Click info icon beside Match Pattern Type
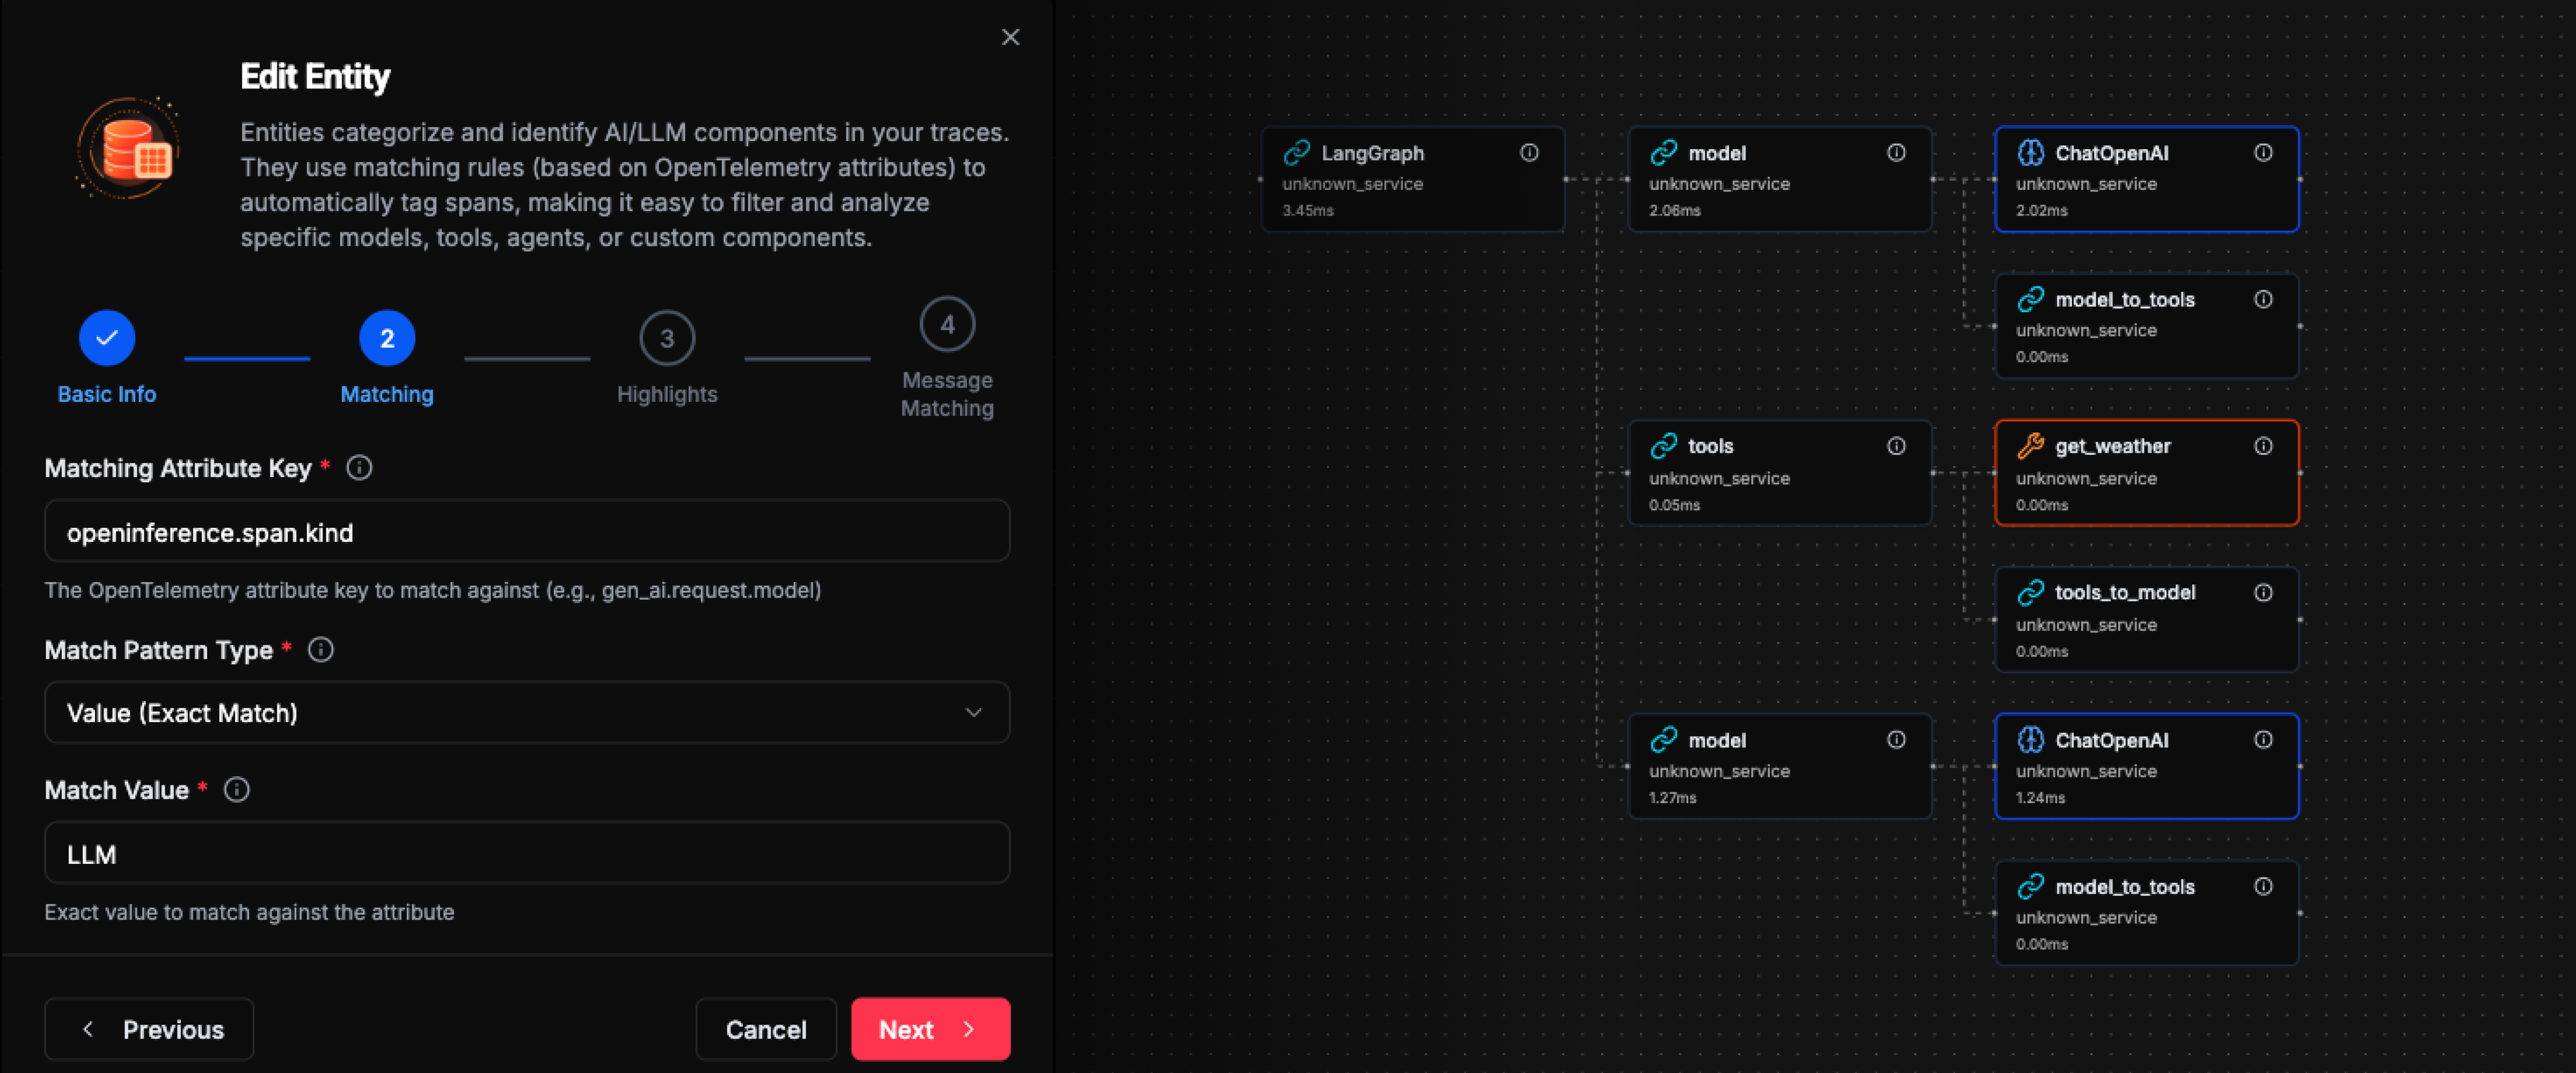This screenshot has height=1073, width=2576. [321, 650]
